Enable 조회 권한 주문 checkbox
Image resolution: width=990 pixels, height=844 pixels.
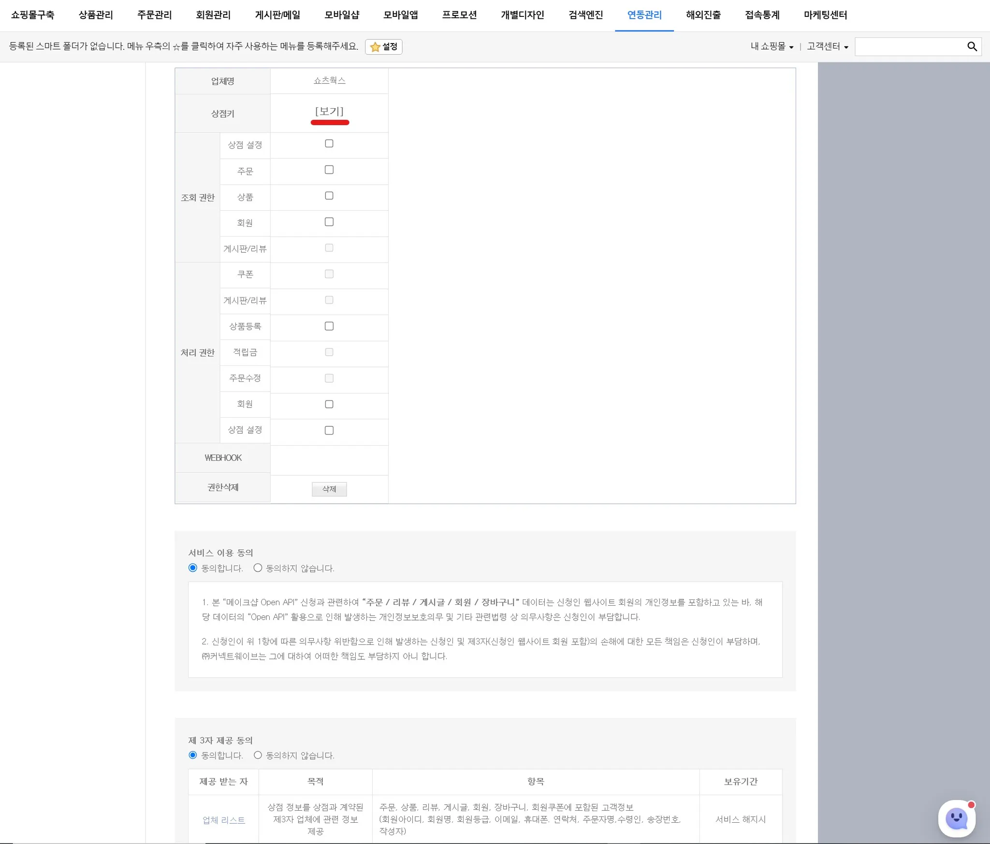329,170
